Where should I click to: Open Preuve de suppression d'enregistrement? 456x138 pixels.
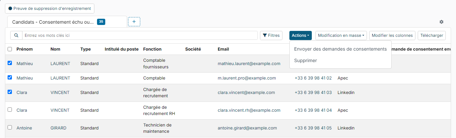49,8
